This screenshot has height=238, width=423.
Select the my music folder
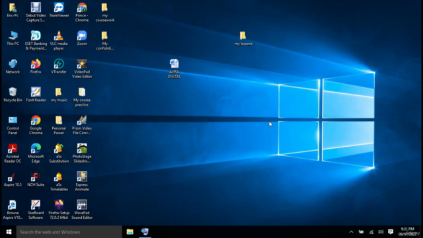pyautogui.click(x=59, y=95)
